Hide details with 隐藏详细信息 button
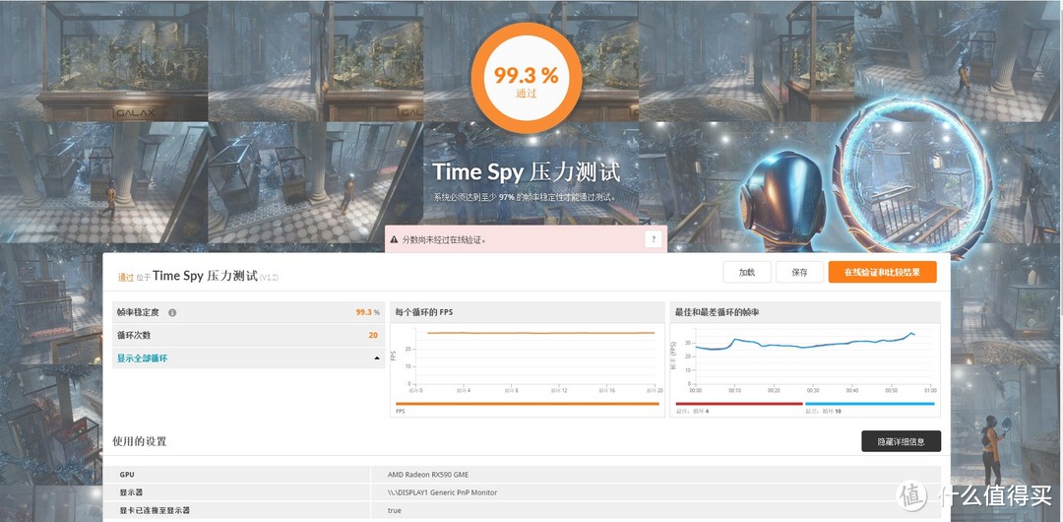The width and height of the screenshot is (1063, 522). coord(900,441)
